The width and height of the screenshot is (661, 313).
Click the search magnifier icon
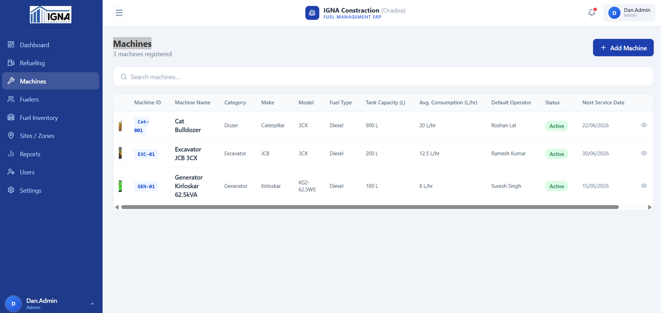point(124,77)
